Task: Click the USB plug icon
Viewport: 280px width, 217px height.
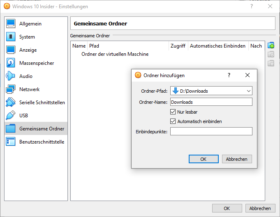Action: [11, 116]
